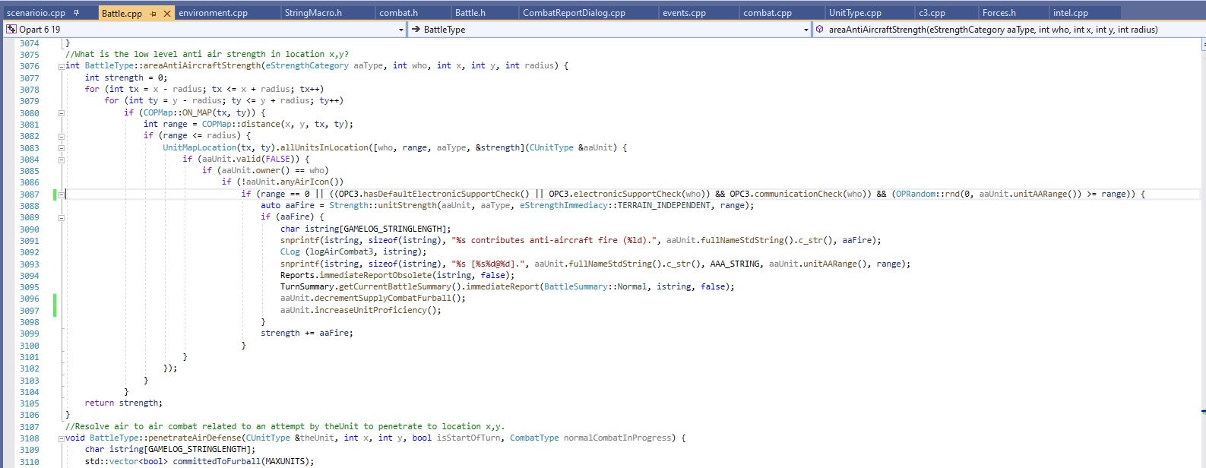Open the Opart 6 19 project scope dropdown

pyautogui.click(x=401, y=30)
